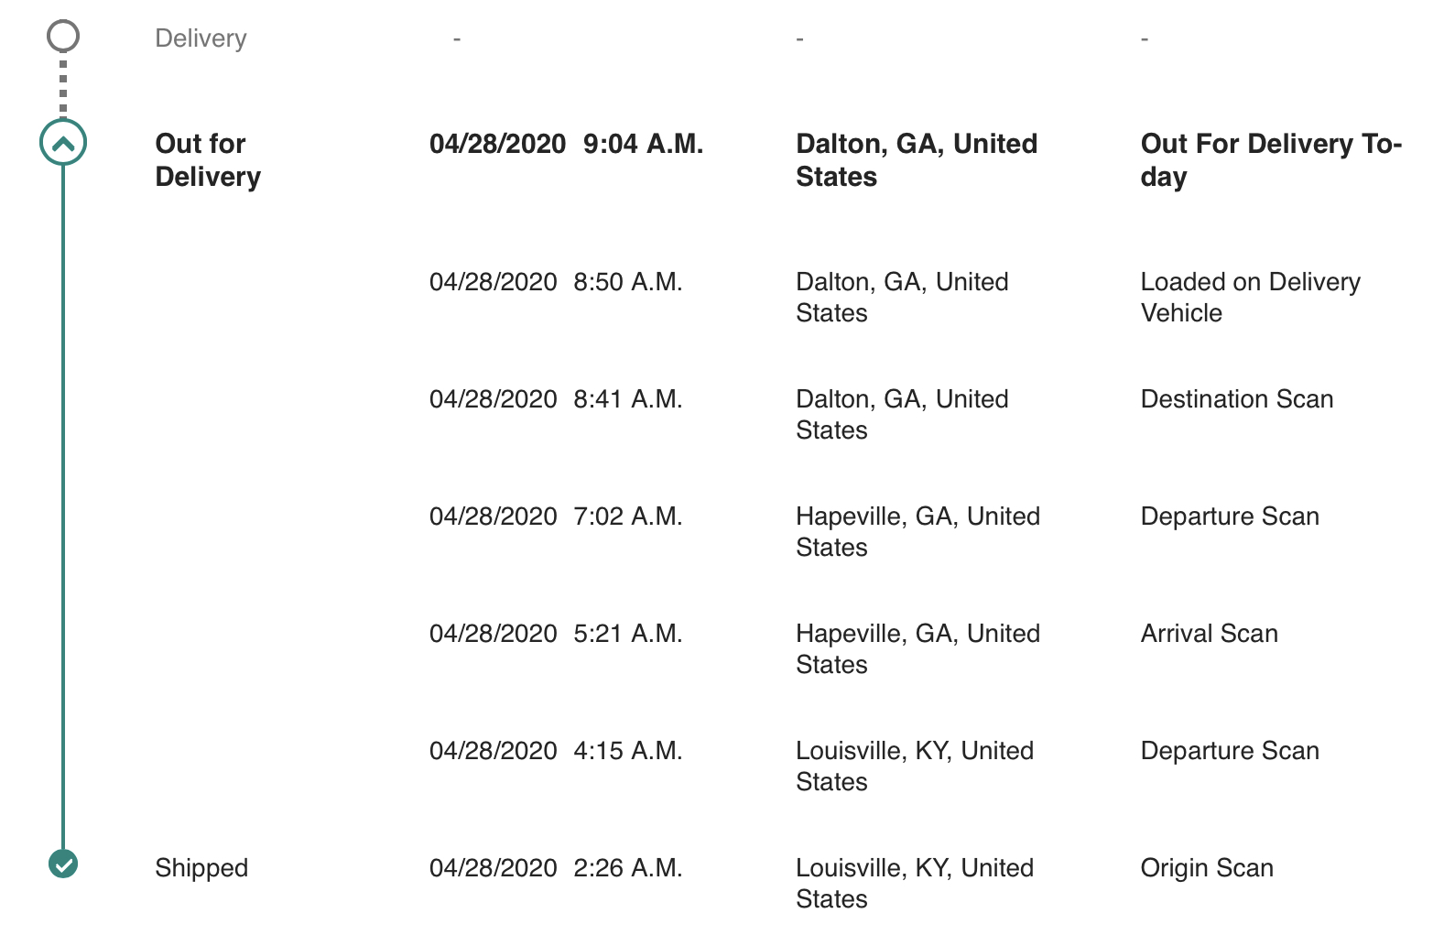This screenshot has height=935, width=1444.
Task: Select the Origin Scan activity text
Action: 1206,868
